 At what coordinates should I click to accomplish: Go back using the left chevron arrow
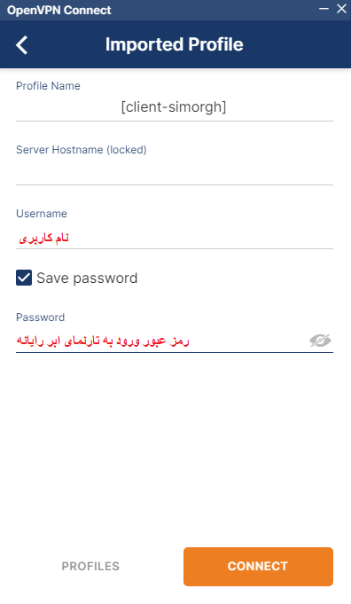[x=21, y=45]
